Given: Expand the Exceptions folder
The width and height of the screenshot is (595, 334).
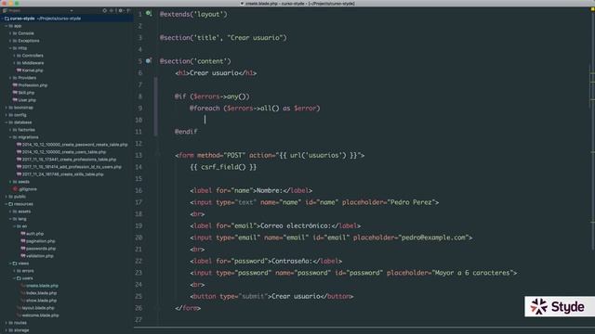Looking at the screenshot, I should click(x=10, y=41).
